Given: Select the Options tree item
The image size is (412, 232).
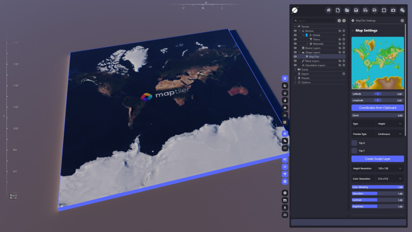Looking at the screenshot, I should tap(306, 82).
